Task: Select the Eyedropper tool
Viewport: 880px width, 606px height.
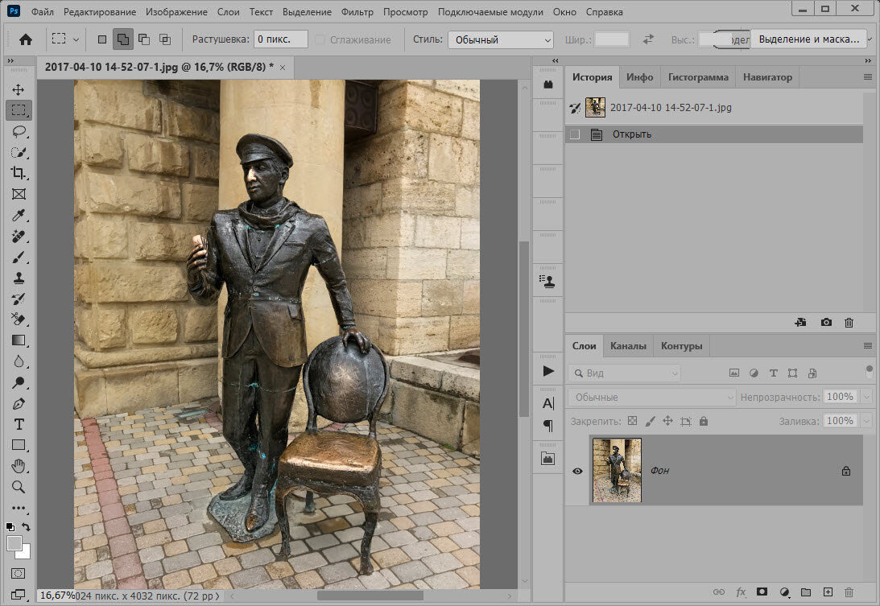Action: (18, 215)
